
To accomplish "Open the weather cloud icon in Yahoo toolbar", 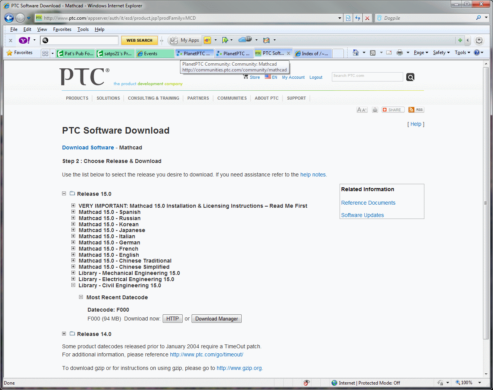I will [245, 39].
